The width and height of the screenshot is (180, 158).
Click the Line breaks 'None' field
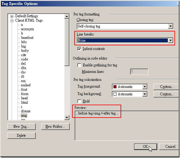coord(123,40)
